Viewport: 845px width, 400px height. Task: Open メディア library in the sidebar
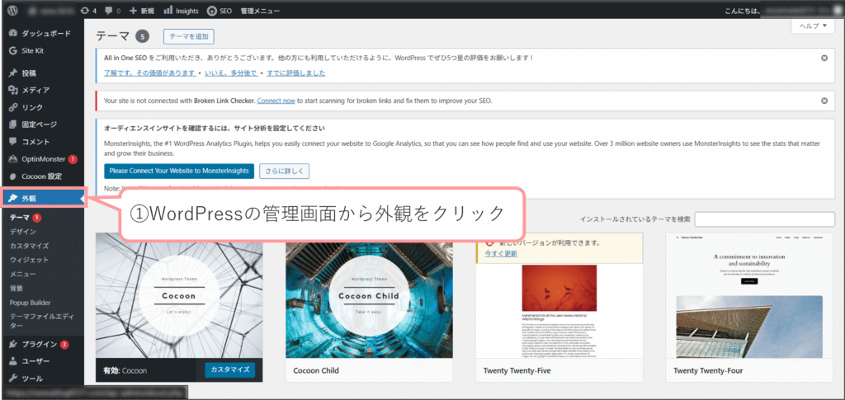coord(35,90)
